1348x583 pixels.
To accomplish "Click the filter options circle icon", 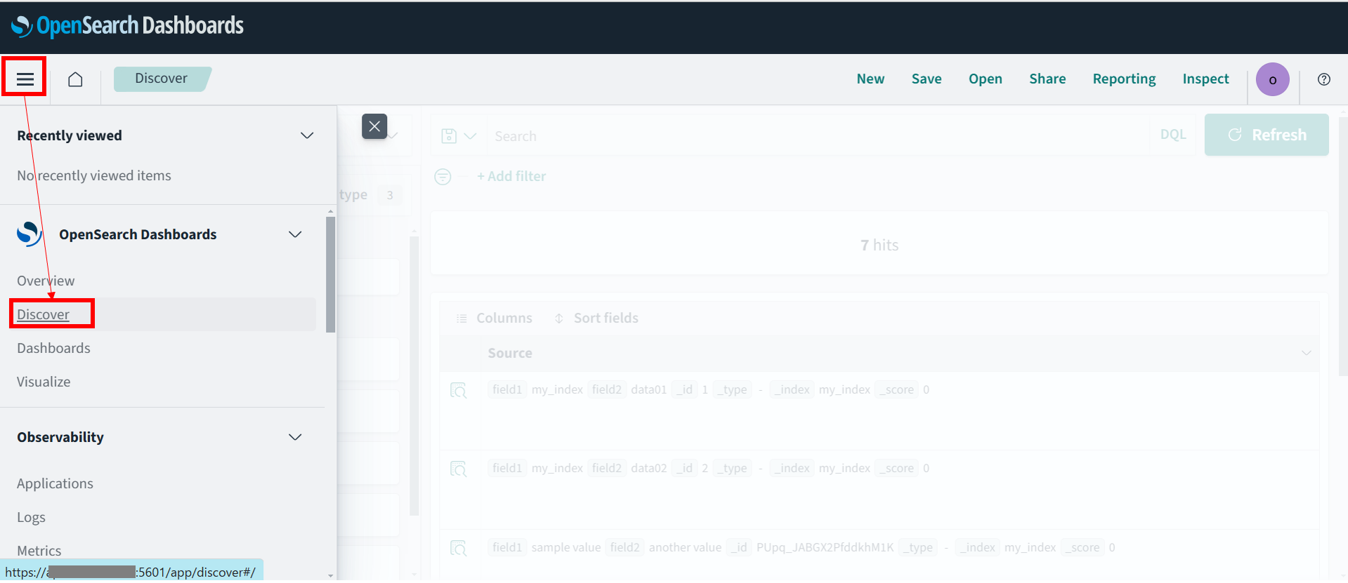I will tap(443, 177).
